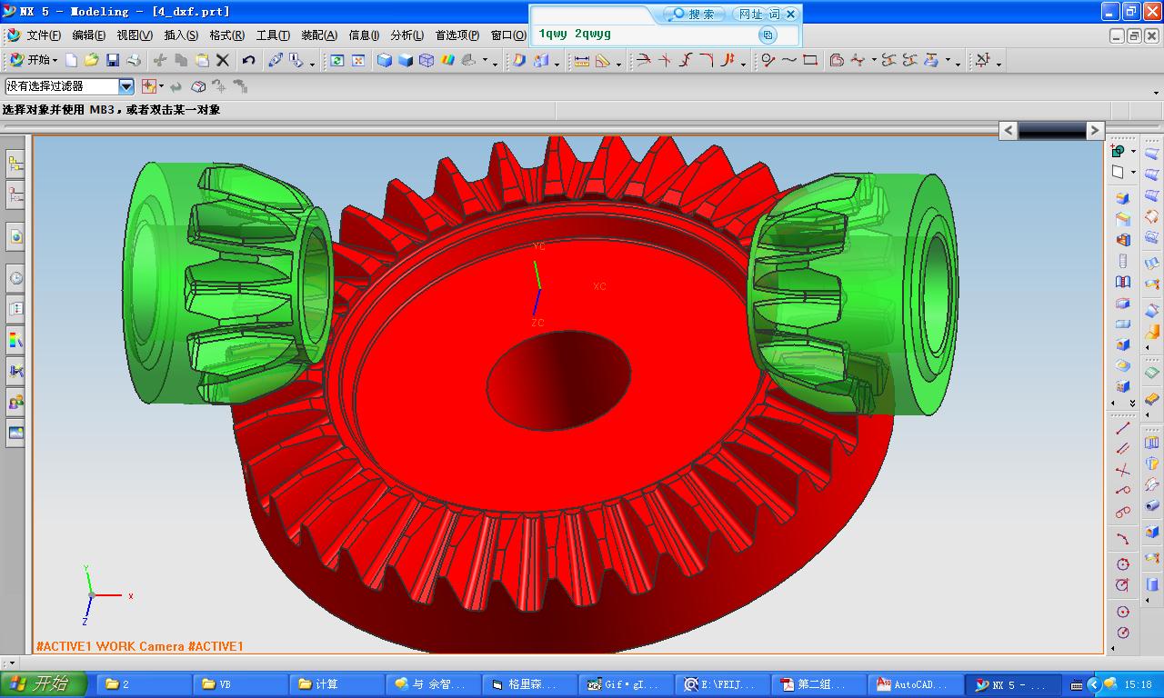Click the Print icon
Viewport: 1164px width, 698px height.
(134, 60)
